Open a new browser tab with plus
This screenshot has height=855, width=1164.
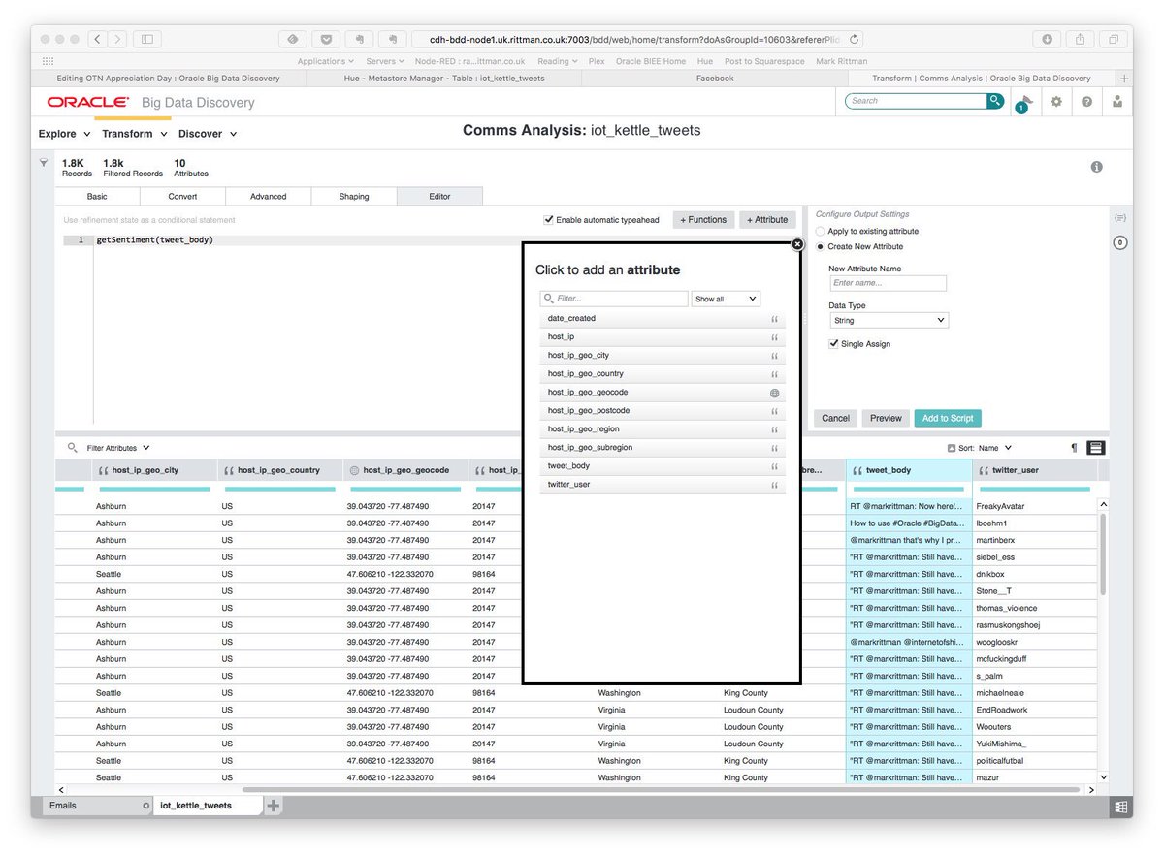[x=1124, y=79]
